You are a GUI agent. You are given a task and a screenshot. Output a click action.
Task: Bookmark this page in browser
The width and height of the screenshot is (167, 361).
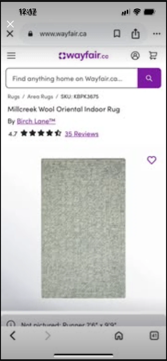[117, 34]
